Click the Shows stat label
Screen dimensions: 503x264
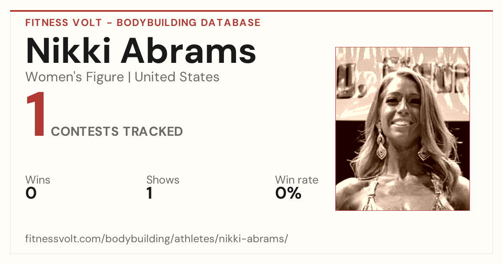163,180
